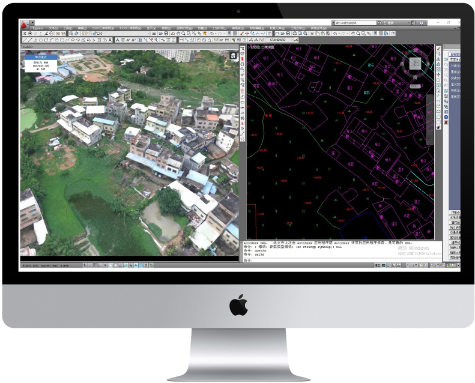Viewport: 475px width, 383px height.
Task: Click the binoculars search icon
Action: (x=380, y=23)
